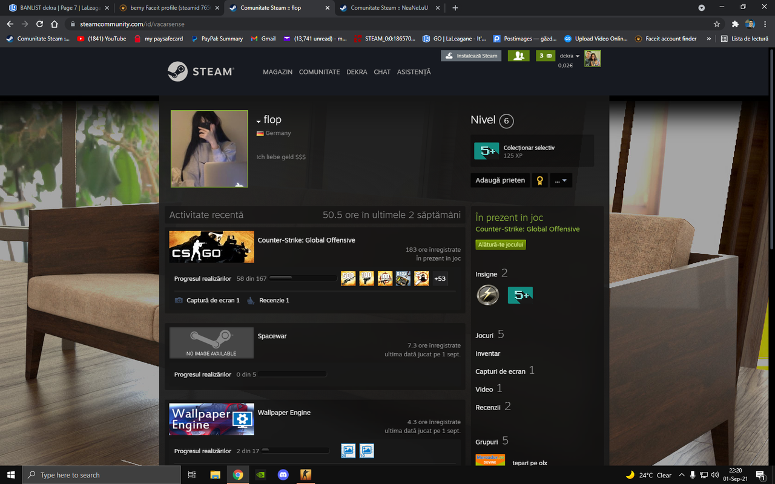Click the Steam logo in the header
This screenshot has height=484, width=775.
coord(200,71)
